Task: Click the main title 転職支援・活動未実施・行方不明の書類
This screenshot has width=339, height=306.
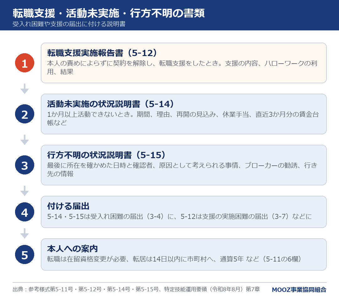Action: coord(109,13)
